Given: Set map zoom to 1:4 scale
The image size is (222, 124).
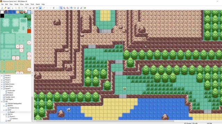Looking at the screenshot, I should [x=68, y=8].
